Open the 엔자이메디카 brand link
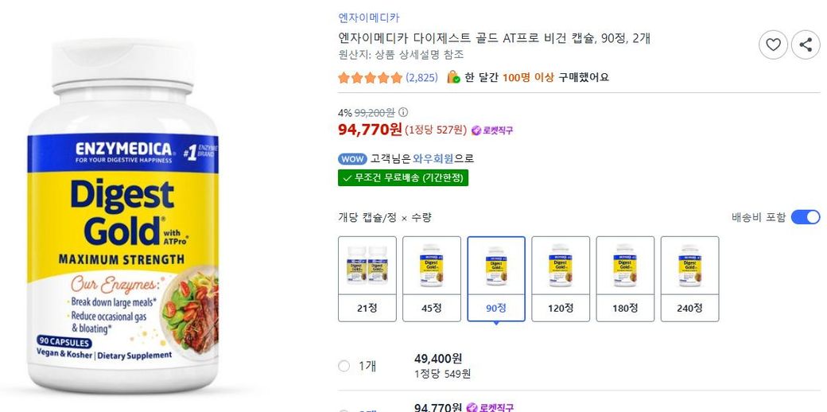 369,17
